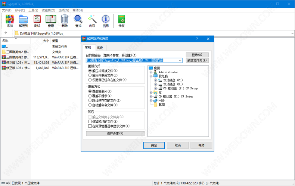Image resolution: width=295 pixels, height=186 pixels.
Task: Select the 三国群英传2 folder row
Action: click(x=40, y=52)
